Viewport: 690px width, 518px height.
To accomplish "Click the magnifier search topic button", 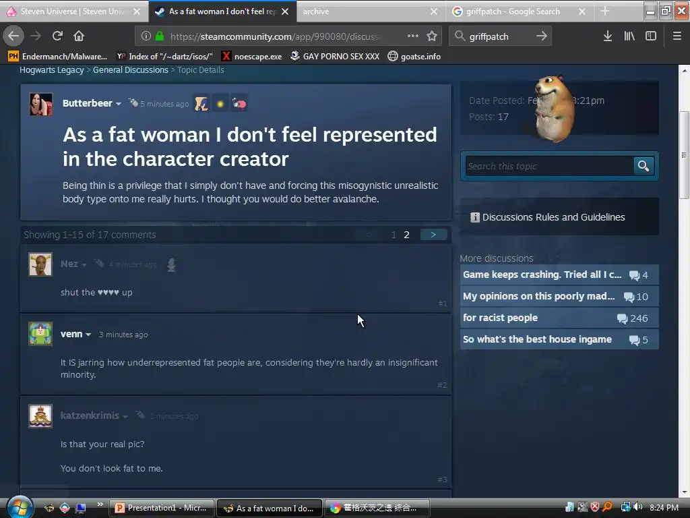I will (644, 166).
